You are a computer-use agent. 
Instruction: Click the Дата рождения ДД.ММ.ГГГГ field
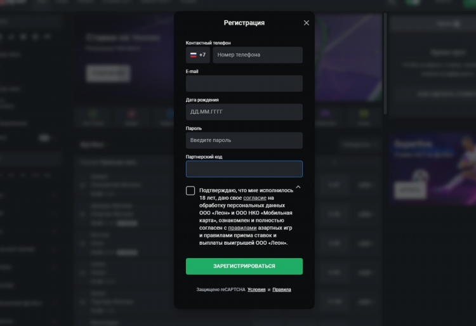pos(244,112)
